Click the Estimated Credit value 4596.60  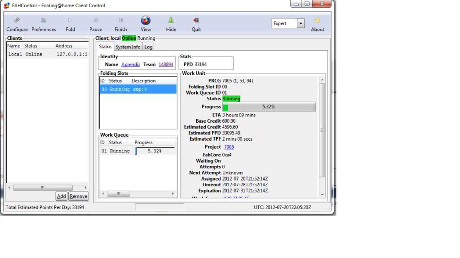click(230, 127)
